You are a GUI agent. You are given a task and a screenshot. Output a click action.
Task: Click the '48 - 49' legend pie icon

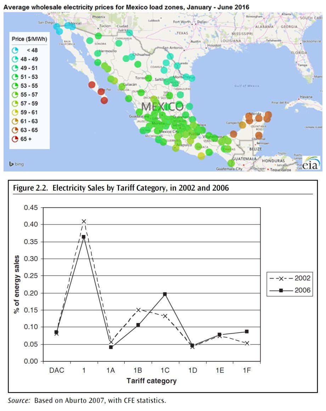(15, 59)
